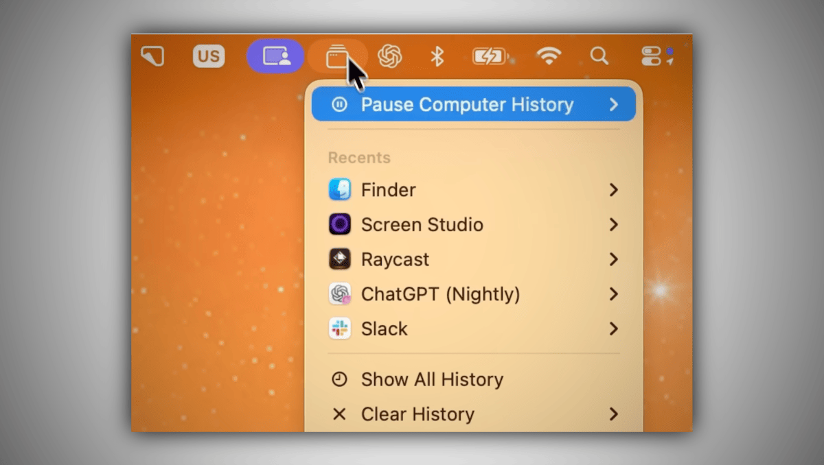Viewport: 824px width, 465px height.
Task: Select ChatGPT (Nightly) in Recents
Action: tap(474, 294)
